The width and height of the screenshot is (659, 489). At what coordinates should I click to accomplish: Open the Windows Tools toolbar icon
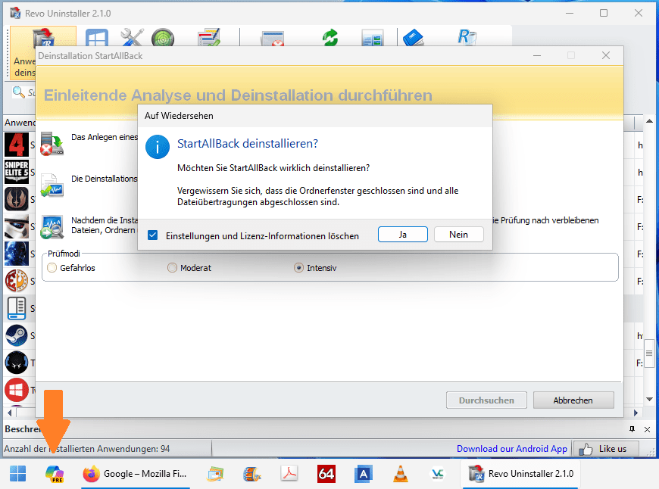[97, 37]
